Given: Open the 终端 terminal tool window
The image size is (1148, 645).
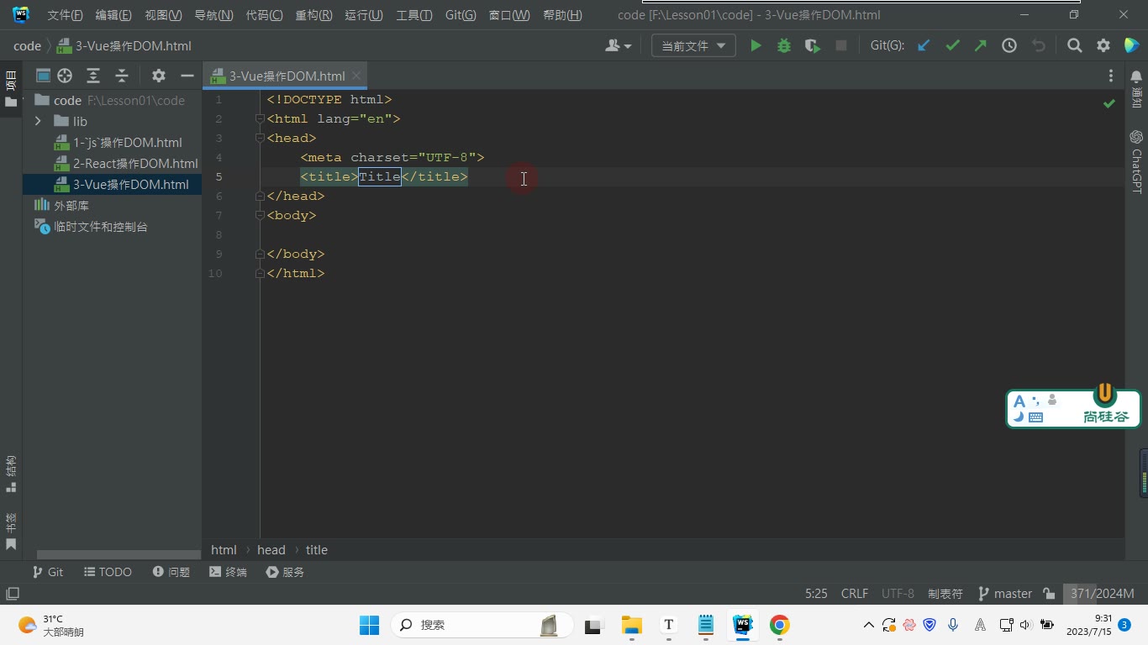Looking at the screenshot, I should point(228,572).
